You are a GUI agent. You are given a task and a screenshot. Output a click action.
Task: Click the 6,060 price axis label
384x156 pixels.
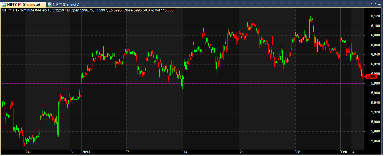(375, 45)
